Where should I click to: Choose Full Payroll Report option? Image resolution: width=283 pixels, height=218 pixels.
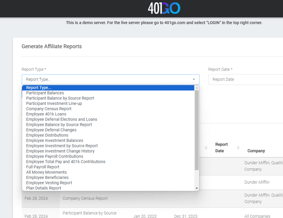click(x=43, y=167)
